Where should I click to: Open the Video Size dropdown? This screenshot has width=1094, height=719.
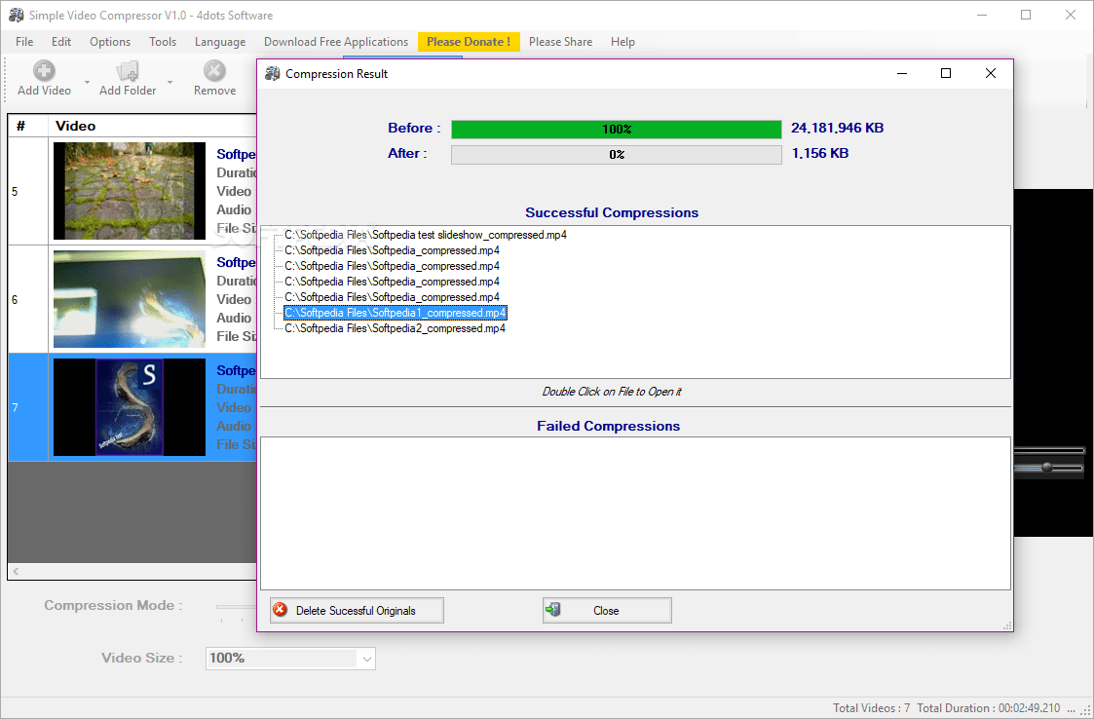366,658
